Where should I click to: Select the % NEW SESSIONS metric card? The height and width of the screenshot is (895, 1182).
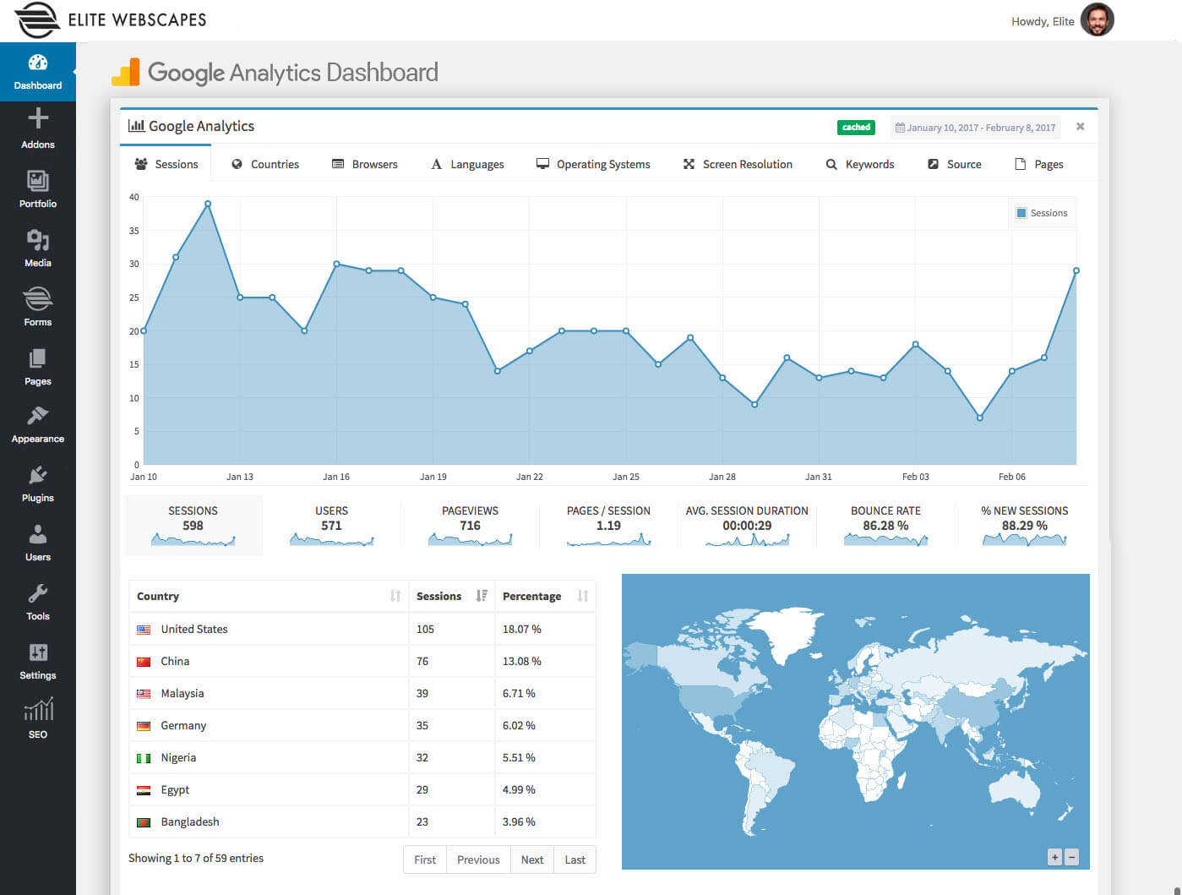[x=1024, y=525]
